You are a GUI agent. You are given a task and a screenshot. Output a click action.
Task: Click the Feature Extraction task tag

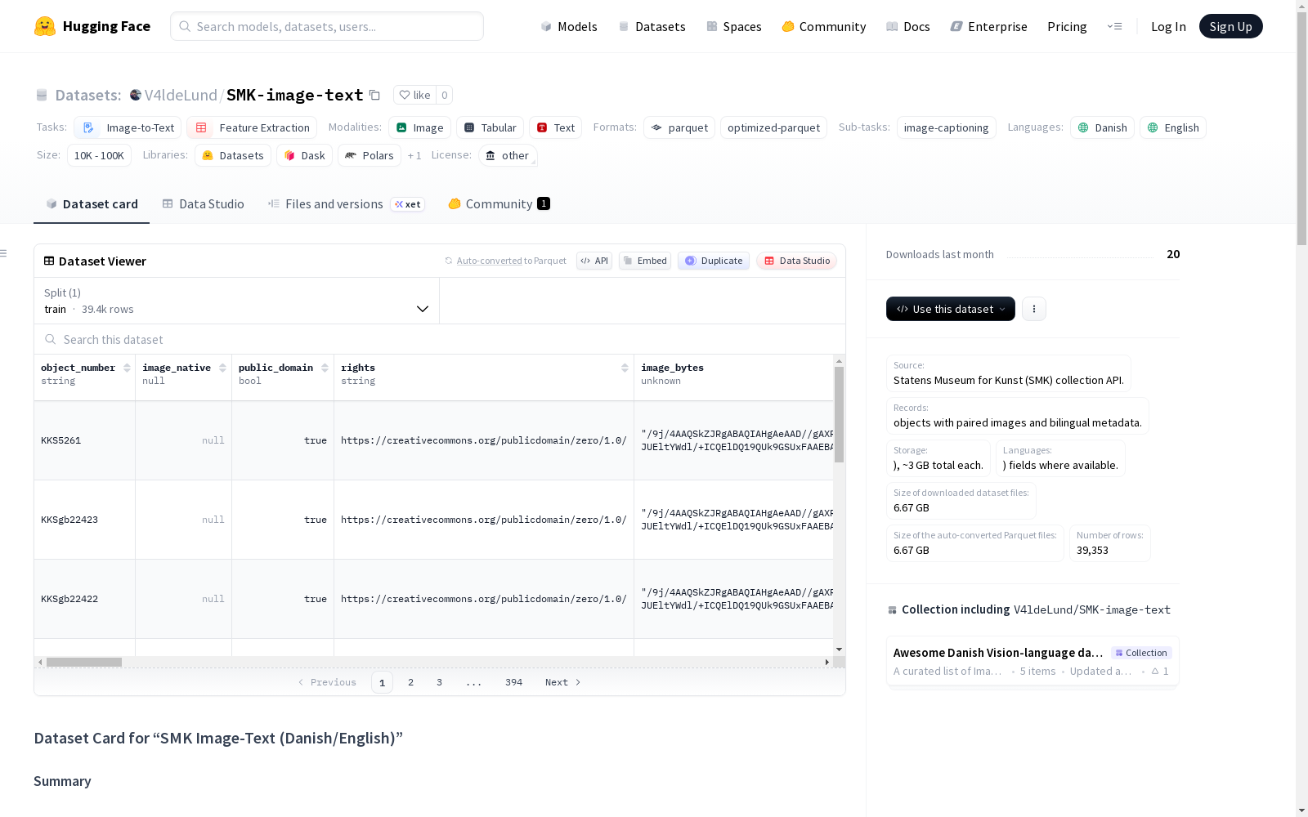click(x=252, y=127)
